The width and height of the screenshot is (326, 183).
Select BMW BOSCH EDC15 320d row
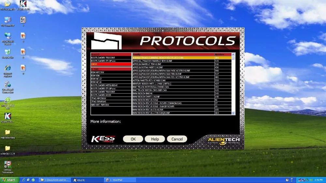tap(182, 100)
